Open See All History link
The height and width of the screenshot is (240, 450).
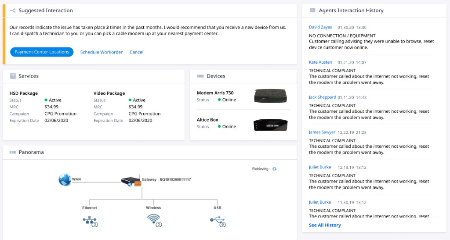coord(325,225)
